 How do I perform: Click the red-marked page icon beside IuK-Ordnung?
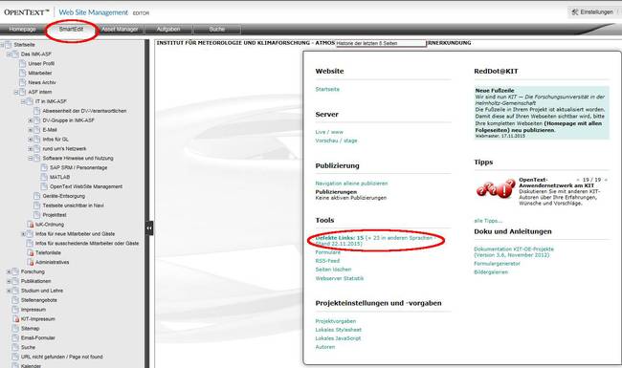point(31,225)
